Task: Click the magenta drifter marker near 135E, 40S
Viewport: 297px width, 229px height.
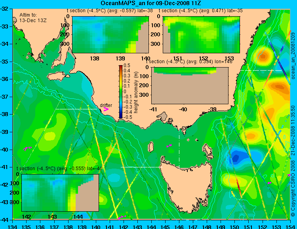Action: 27,148
